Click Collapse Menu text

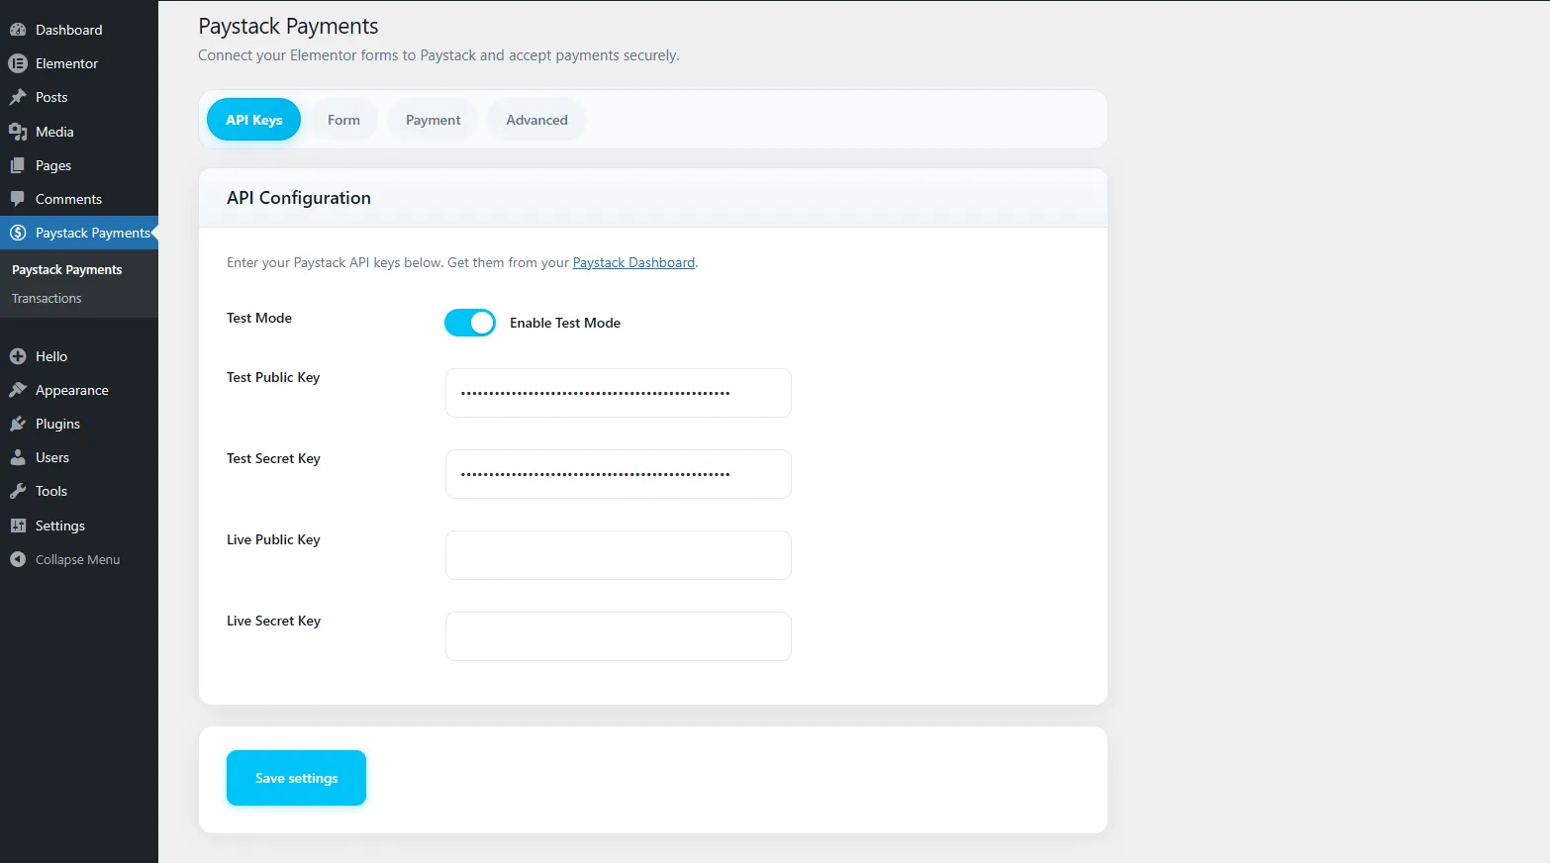pos(77,559)
